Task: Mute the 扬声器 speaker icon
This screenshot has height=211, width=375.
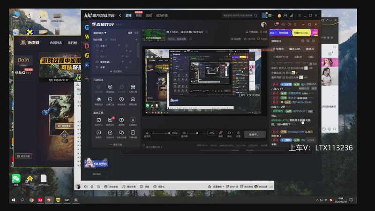Action: [184, 133]
